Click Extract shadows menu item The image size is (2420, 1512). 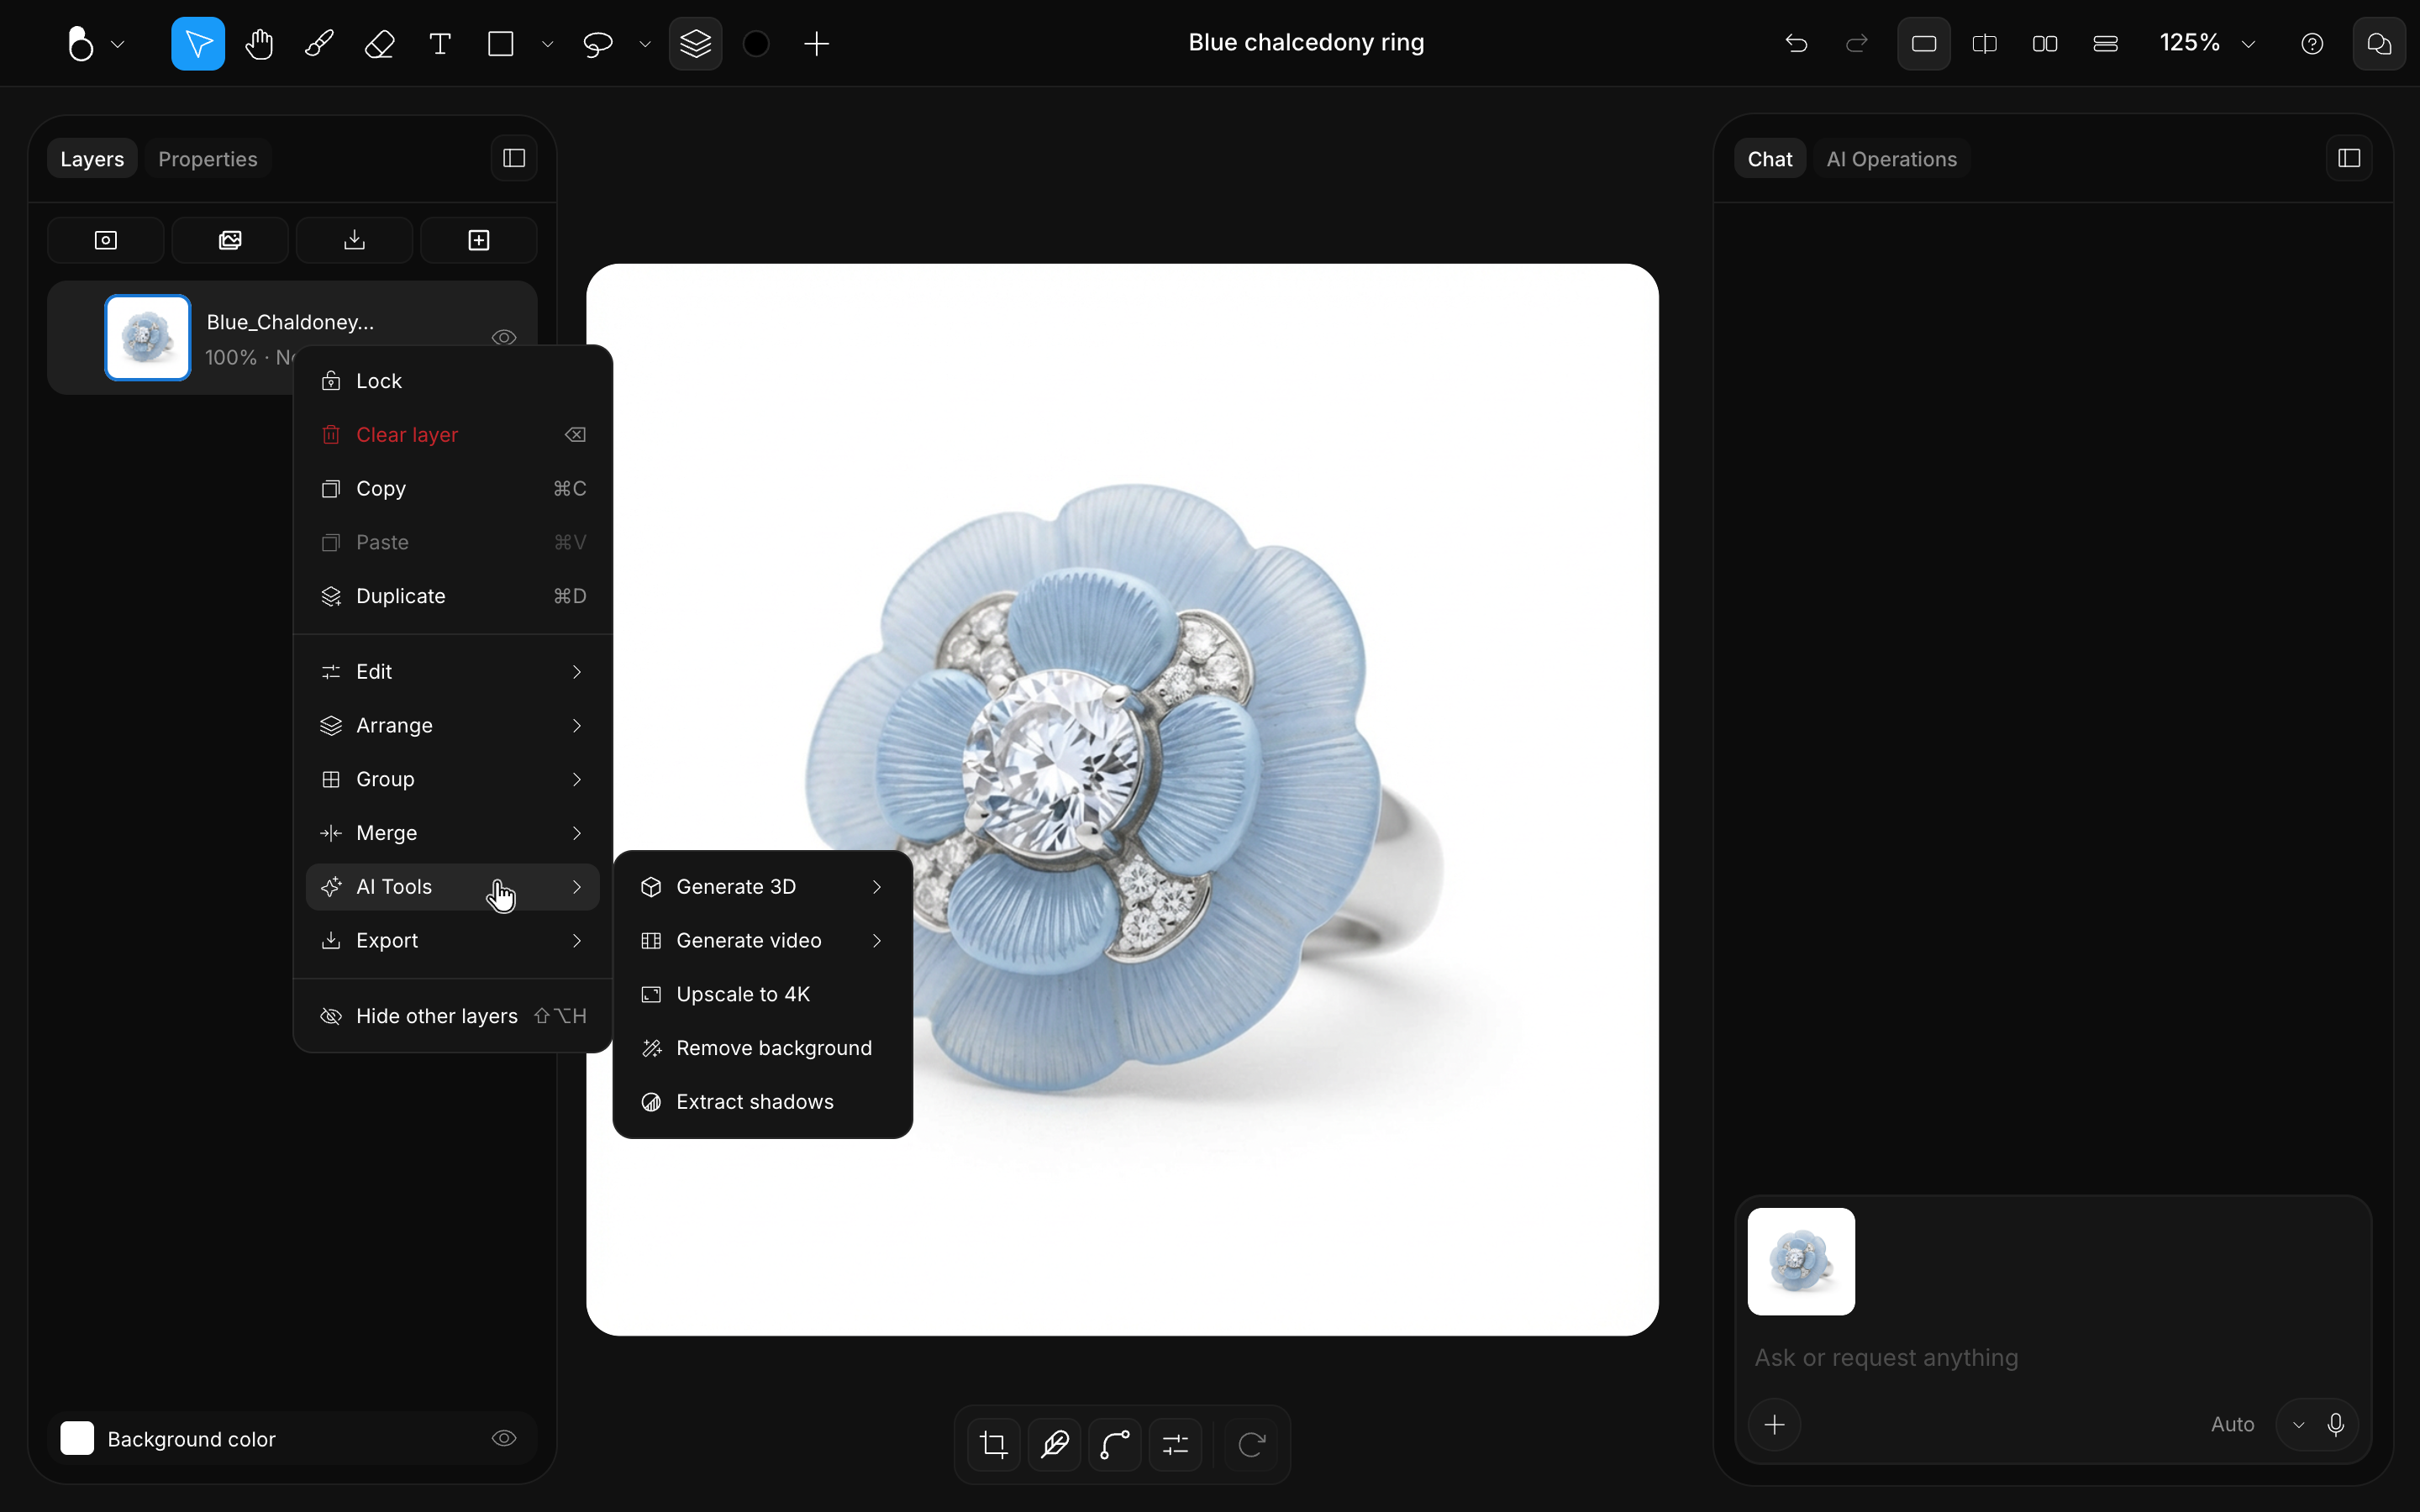(x=763, y=1102)
